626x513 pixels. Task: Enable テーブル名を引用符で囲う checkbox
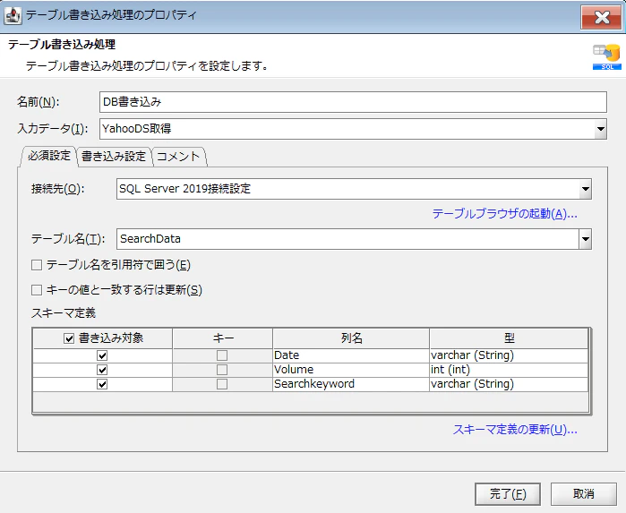point(37,265)
